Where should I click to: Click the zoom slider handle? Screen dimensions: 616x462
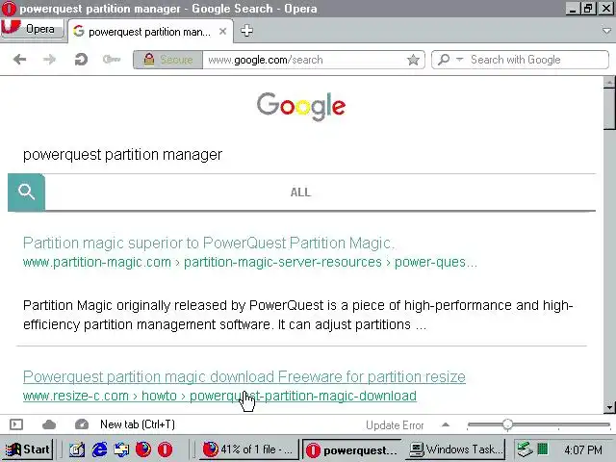click(507, 424)
